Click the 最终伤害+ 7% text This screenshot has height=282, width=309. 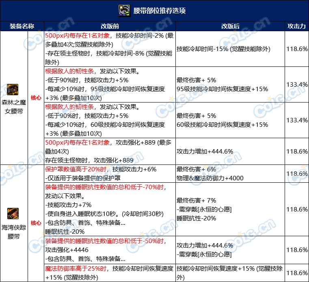196,201
